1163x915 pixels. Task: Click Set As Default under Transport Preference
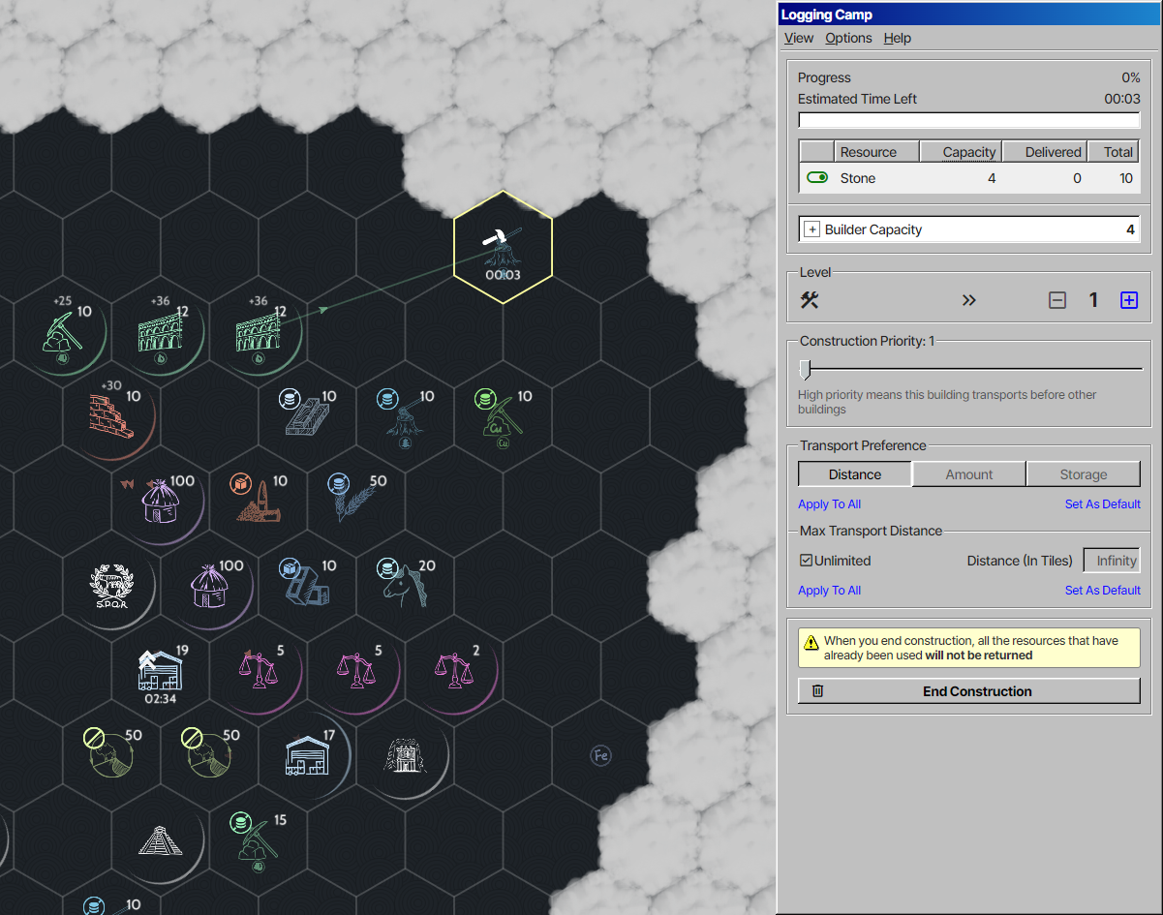[x=1102, y=504]
